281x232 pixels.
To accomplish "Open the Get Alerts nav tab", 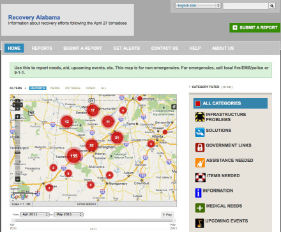I will point(126,48).
